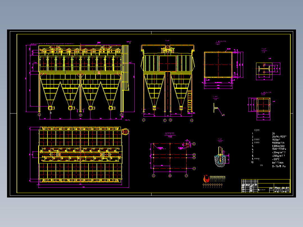Click the "1920m?" area value
303x227 pixels.
(276, 140)
